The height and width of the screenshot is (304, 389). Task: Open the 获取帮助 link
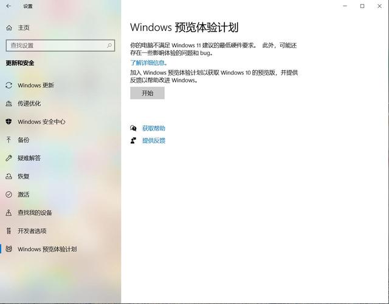154,129
